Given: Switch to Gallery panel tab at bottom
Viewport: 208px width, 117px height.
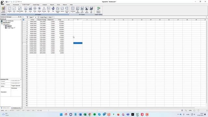Looking at the screenshot, I should [x=6, y=108].
